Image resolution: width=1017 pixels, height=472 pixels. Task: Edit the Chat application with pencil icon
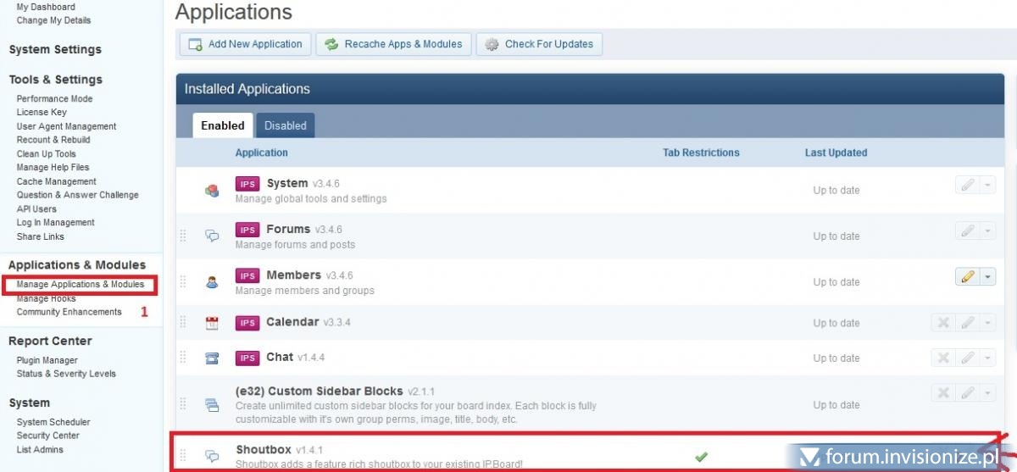pyautogui.click(x=967, y=358)
